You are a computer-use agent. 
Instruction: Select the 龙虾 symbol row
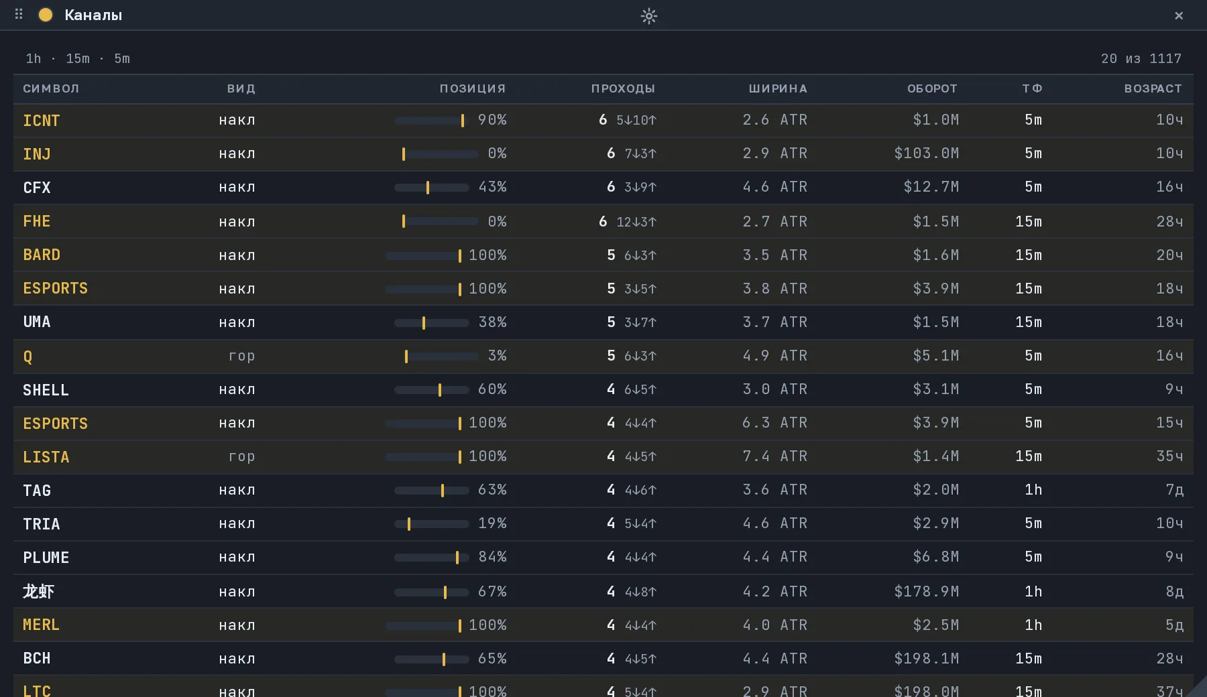(x=603, y=591)
